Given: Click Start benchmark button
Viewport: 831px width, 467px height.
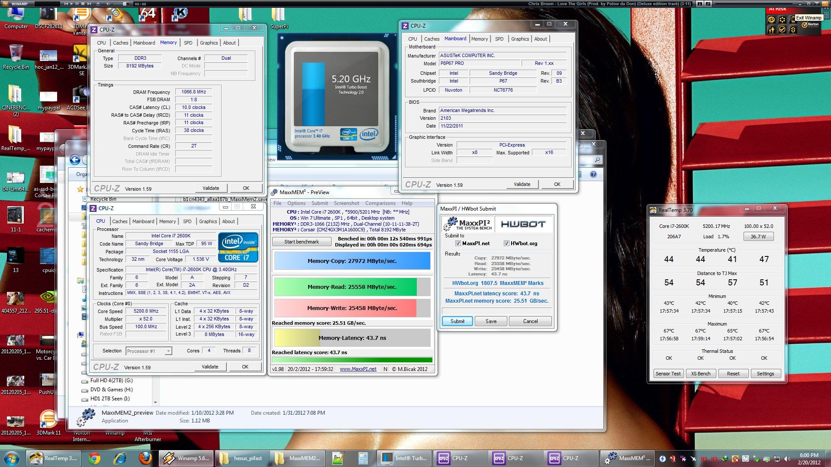Looking at the screenshot, I should point(302,242).
